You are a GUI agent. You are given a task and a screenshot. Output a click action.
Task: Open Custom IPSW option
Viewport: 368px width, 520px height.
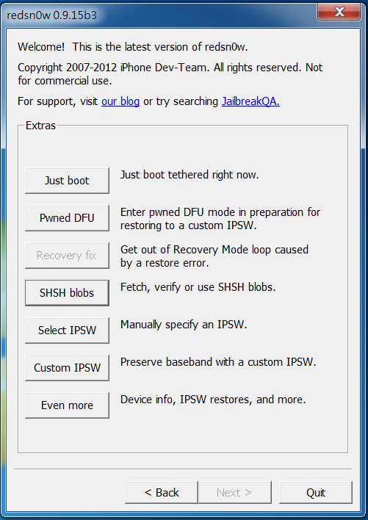pyautogui.click(x=67, y=368)
